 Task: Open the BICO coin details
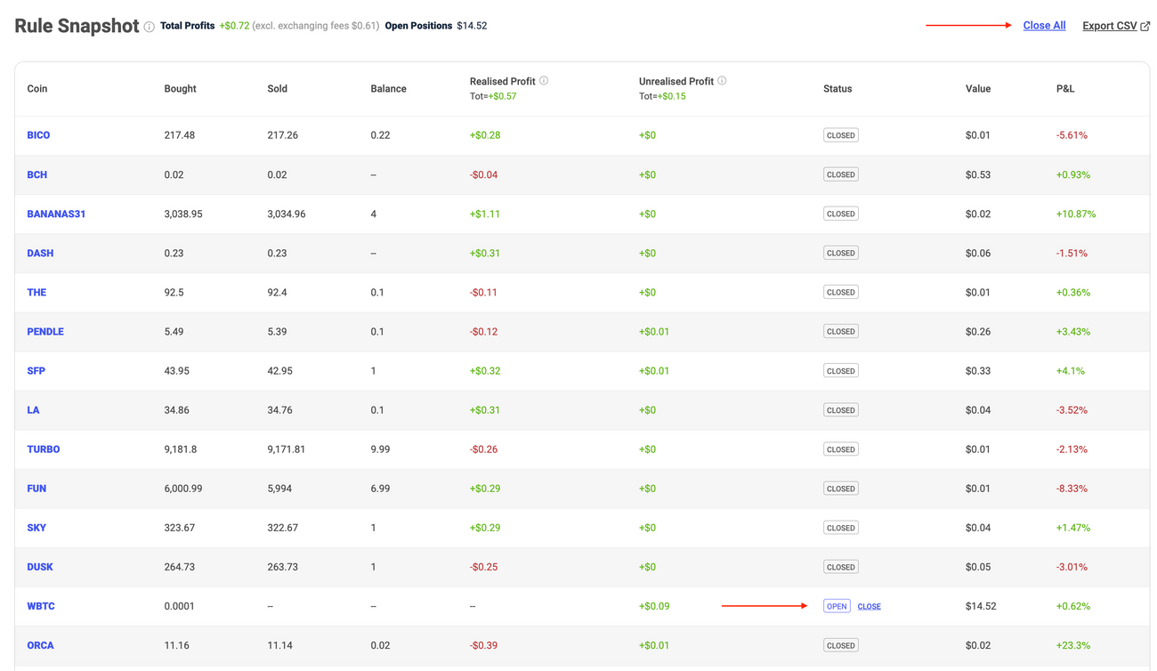click(38, 134)
